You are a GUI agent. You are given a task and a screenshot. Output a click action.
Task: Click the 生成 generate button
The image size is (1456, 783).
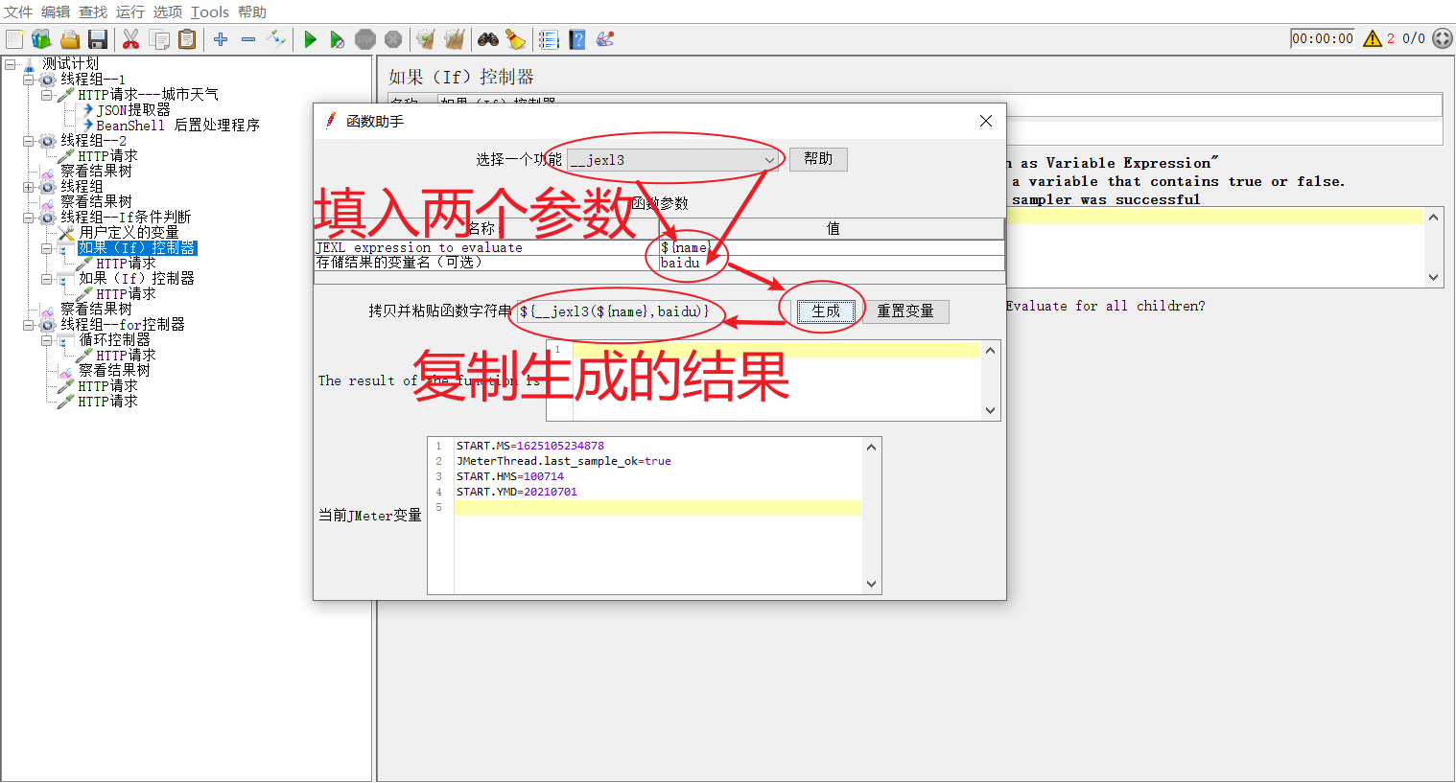point(826,311)
